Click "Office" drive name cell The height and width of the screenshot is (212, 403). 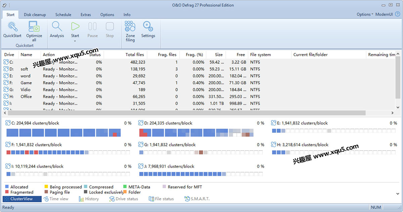click(x=26, y=97)
